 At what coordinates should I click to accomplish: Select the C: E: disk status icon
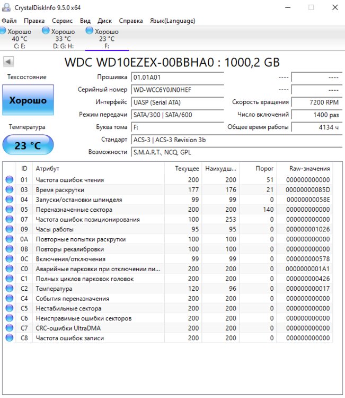click(x=3, y=31)
